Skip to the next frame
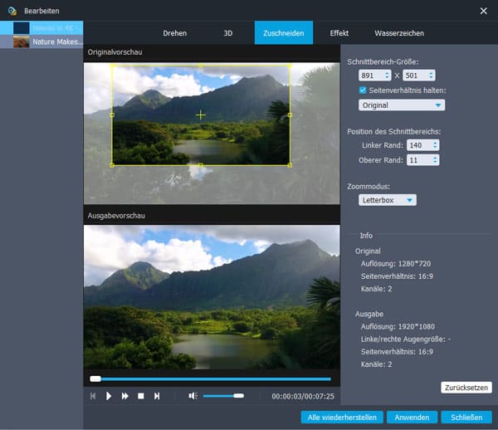The width and height of the screenshot is (498, 430). (x=156, y=396)
